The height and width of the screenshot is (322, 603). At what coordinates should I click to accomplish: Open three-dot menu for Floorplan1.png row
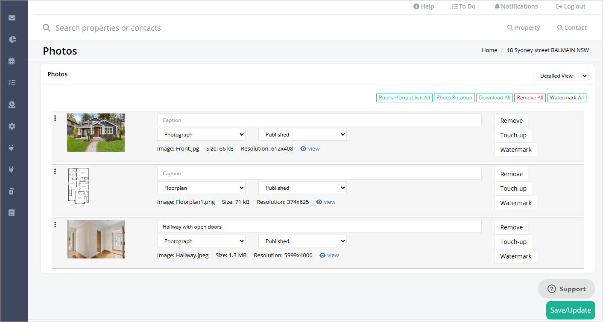click(x=55, y=171)
